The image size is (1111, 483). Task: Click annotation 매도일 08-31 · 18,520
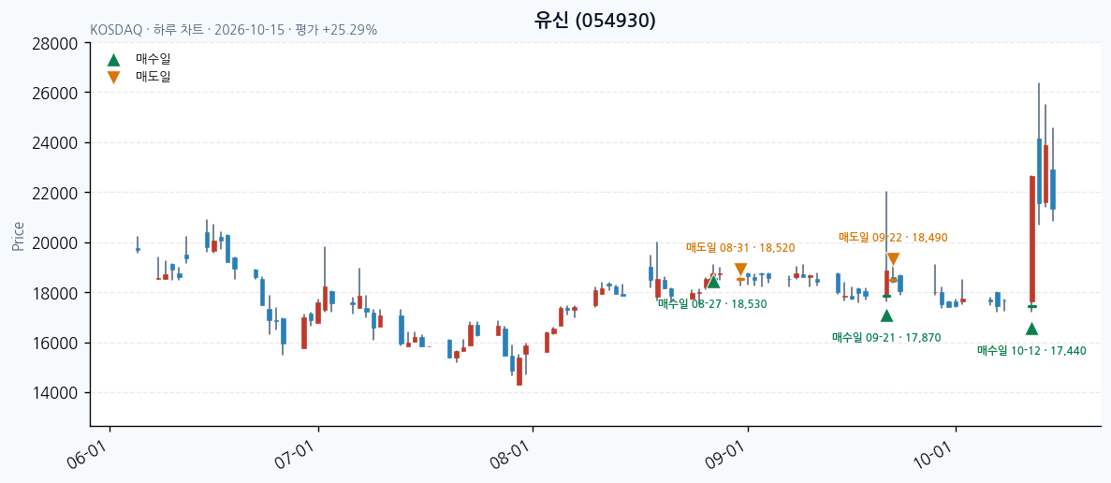(x=740, y=247)
